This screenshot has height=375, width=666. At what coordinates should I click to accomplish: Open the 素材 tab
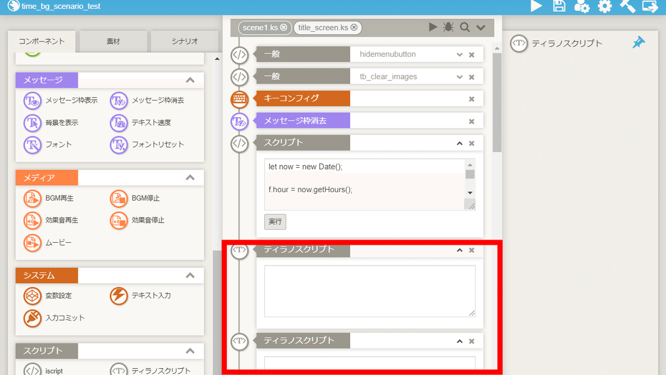[113, 41]
